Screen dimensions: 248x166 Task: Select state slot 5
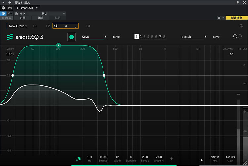(x=152, y=37)
